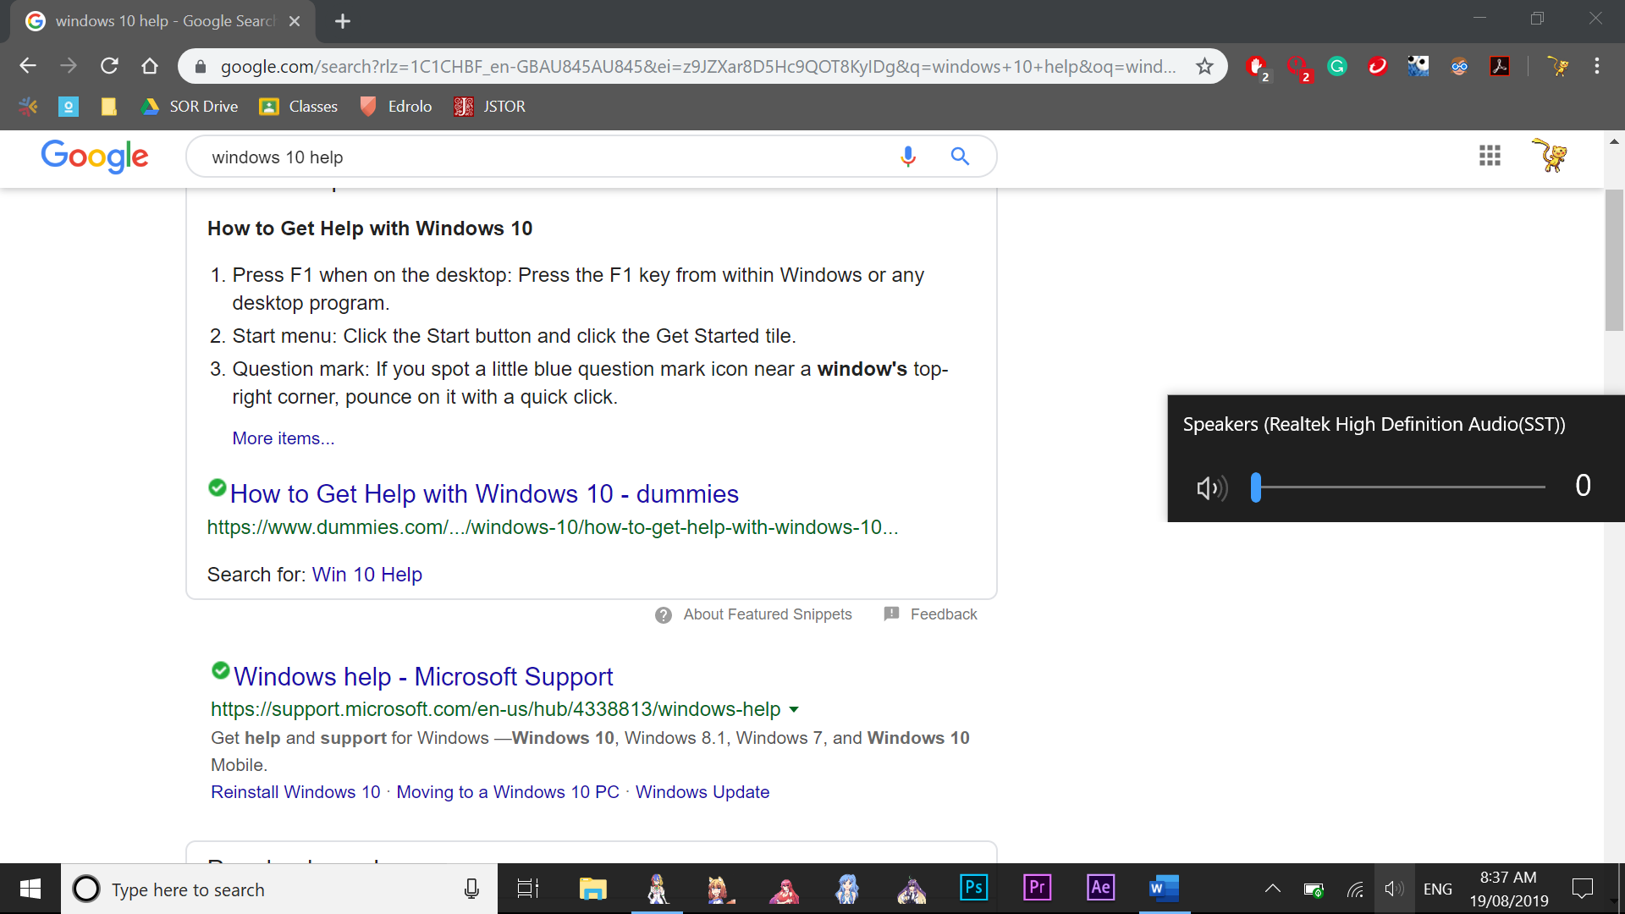Open the Google account avatar
The width and height of the screenshot is (1625, 914).
point(1551,156)
